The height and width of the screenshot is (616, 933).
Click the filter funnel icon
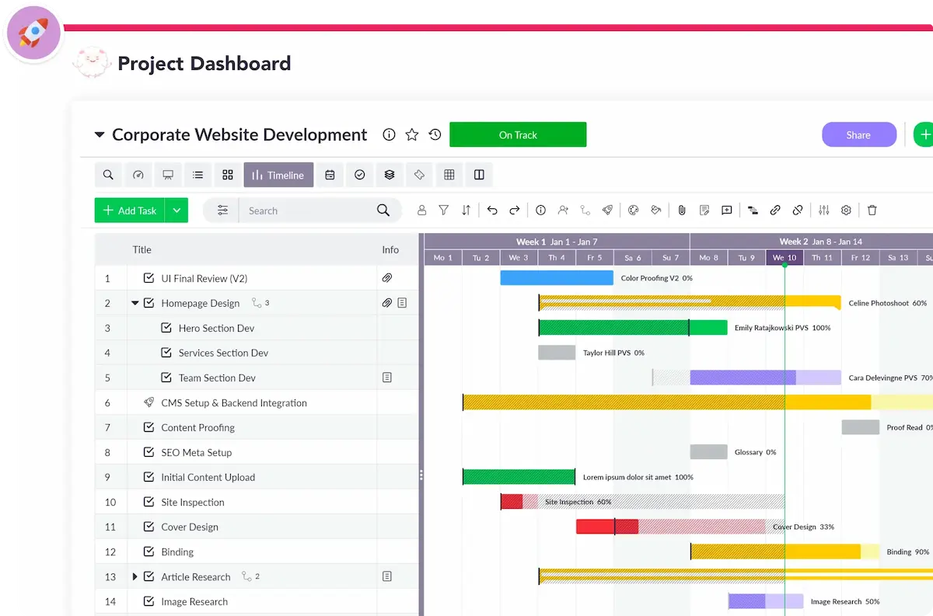[443, 211]
